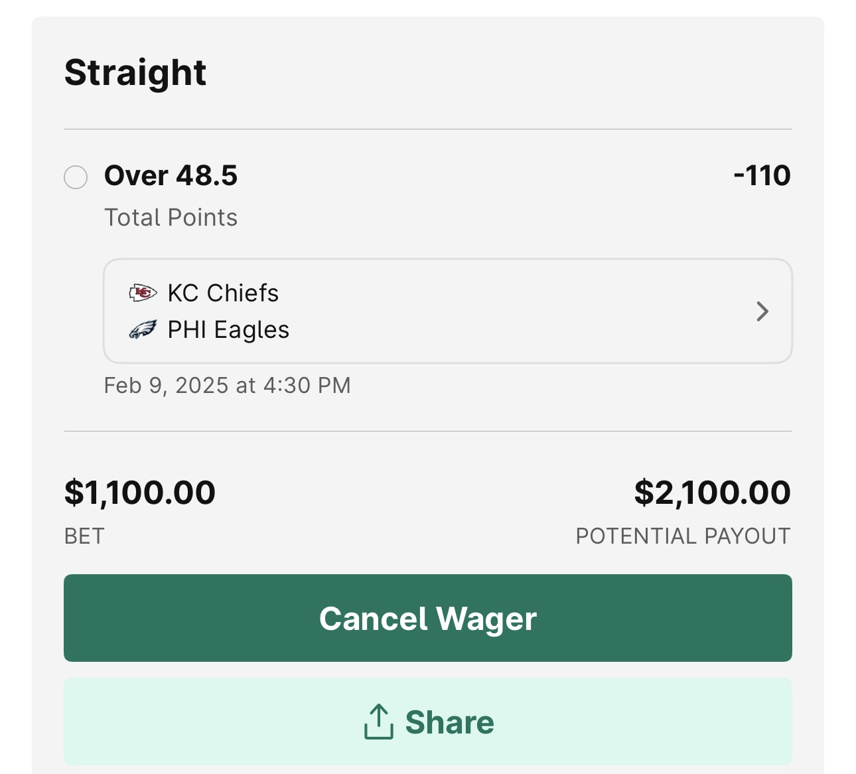
Task: Expand matchup details with chevron arrow
Action: point(762,311)
